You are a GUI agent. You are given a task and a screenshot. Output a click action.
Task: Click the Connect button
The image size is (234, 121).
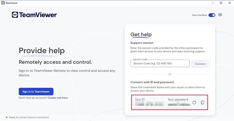coord(200,64)
